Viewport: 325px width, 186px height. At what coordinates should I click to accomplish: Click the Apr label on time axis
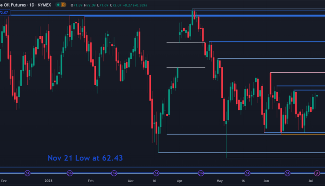pyautogui.click(x=179, y=182)
